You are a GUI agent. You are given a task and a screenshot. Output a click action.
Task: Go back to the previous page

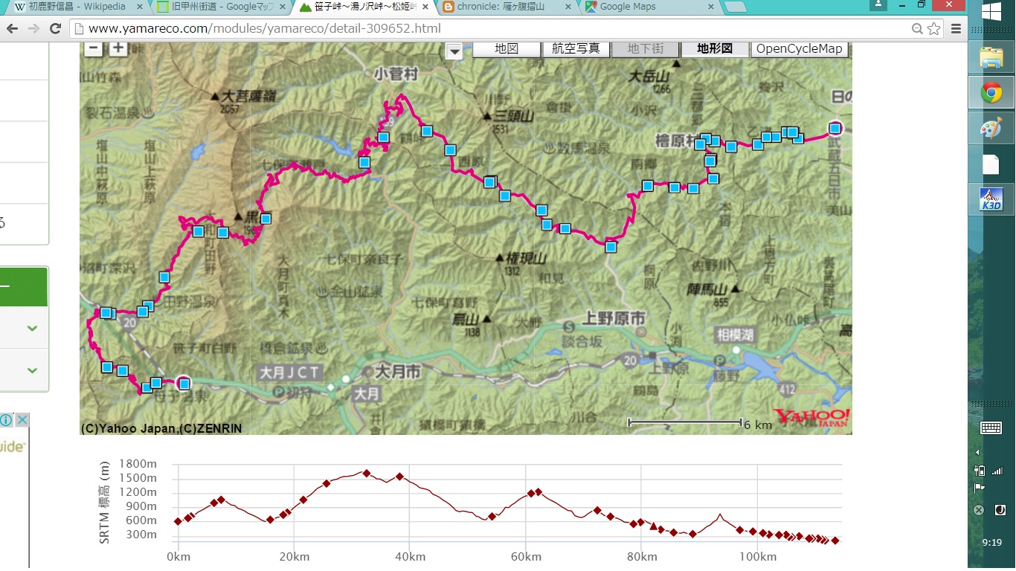12,29
